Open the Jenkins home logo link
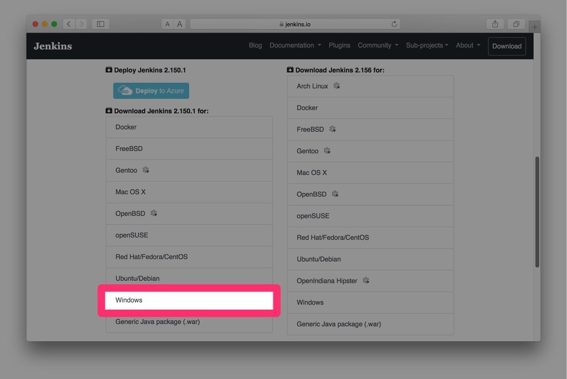 click(53, 46)
